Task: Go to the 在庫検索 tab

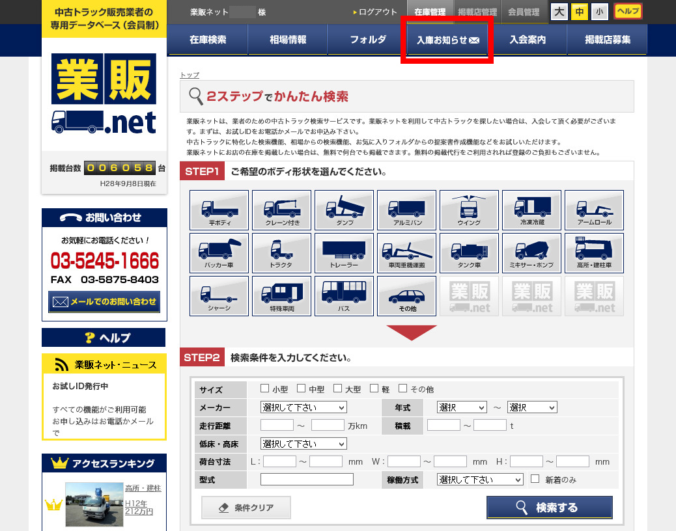Action: coord(208,40)
